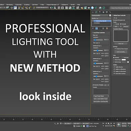Open the Render Setup teapot icon
The height and width of the screenshot is (131, 131).
[82, 8]
